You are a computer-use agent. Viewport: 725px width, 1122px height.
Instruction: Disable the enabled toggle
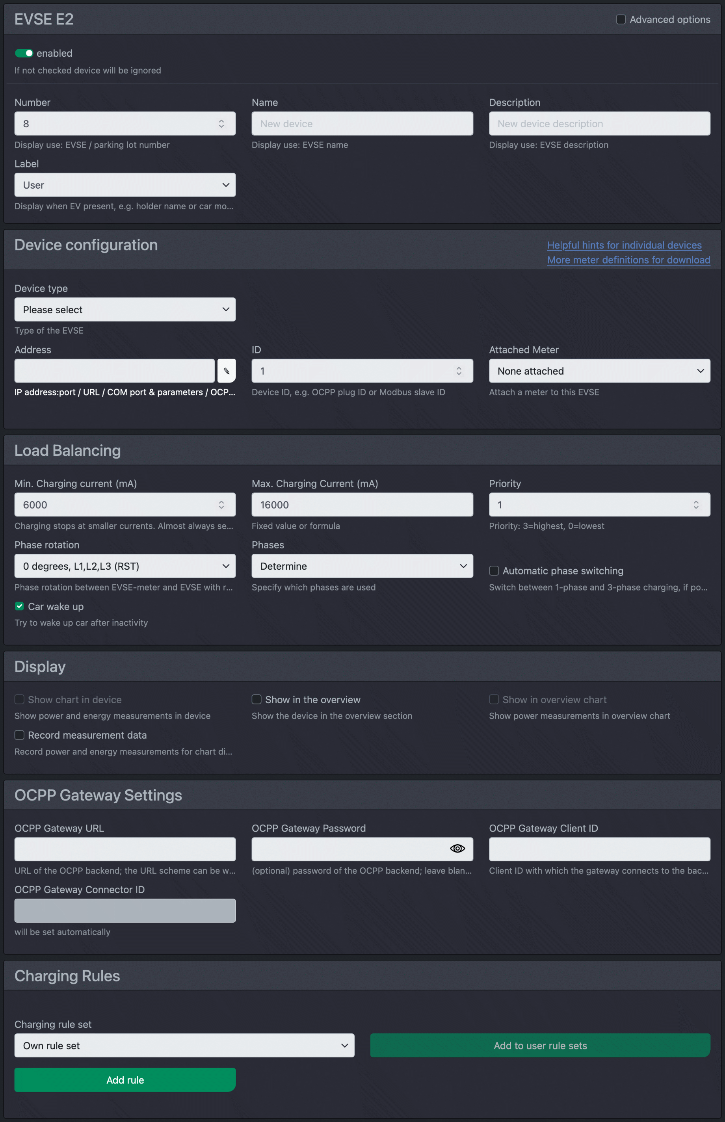point(24,53)
